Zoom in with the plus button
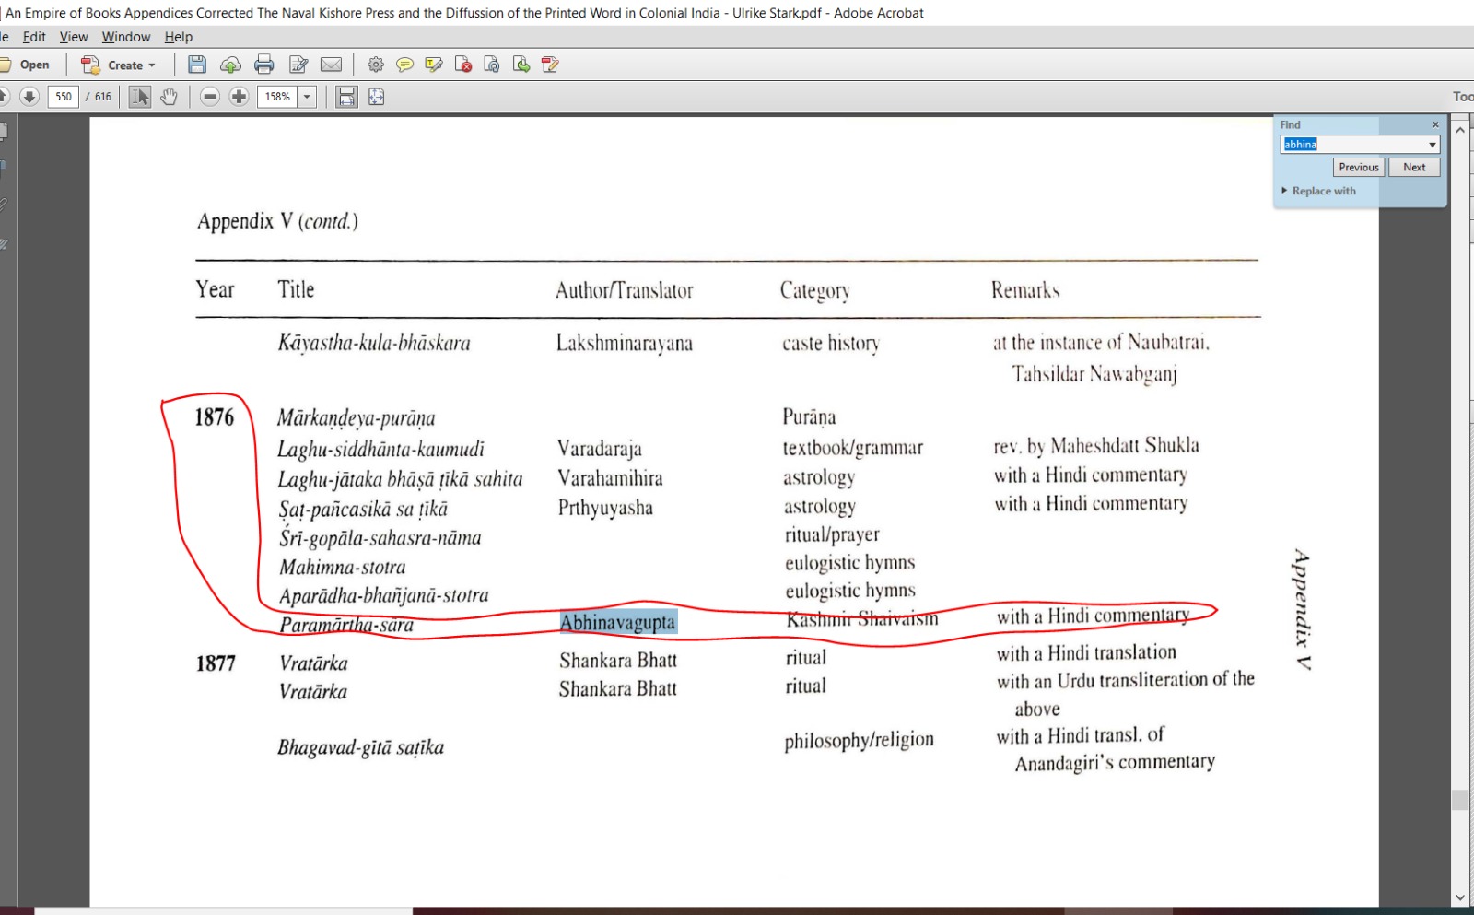 [239, 97]
